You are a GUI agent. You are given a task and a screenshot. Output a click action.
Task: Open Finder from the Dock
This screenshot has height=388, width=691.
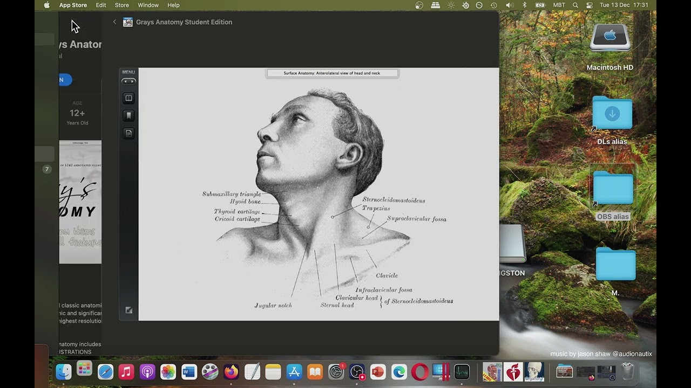point(64,372)
